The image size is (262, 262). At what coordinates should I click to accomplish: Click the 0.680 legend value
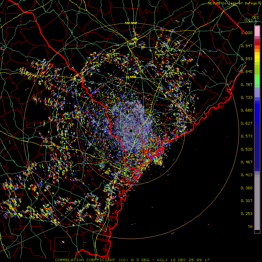[x=247, y=110]
